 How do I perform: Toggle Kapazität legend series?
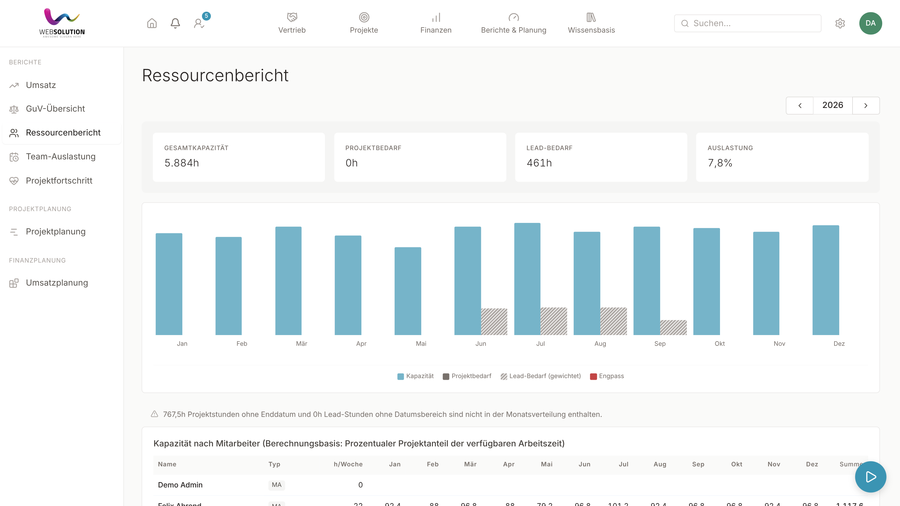(415, 376)
